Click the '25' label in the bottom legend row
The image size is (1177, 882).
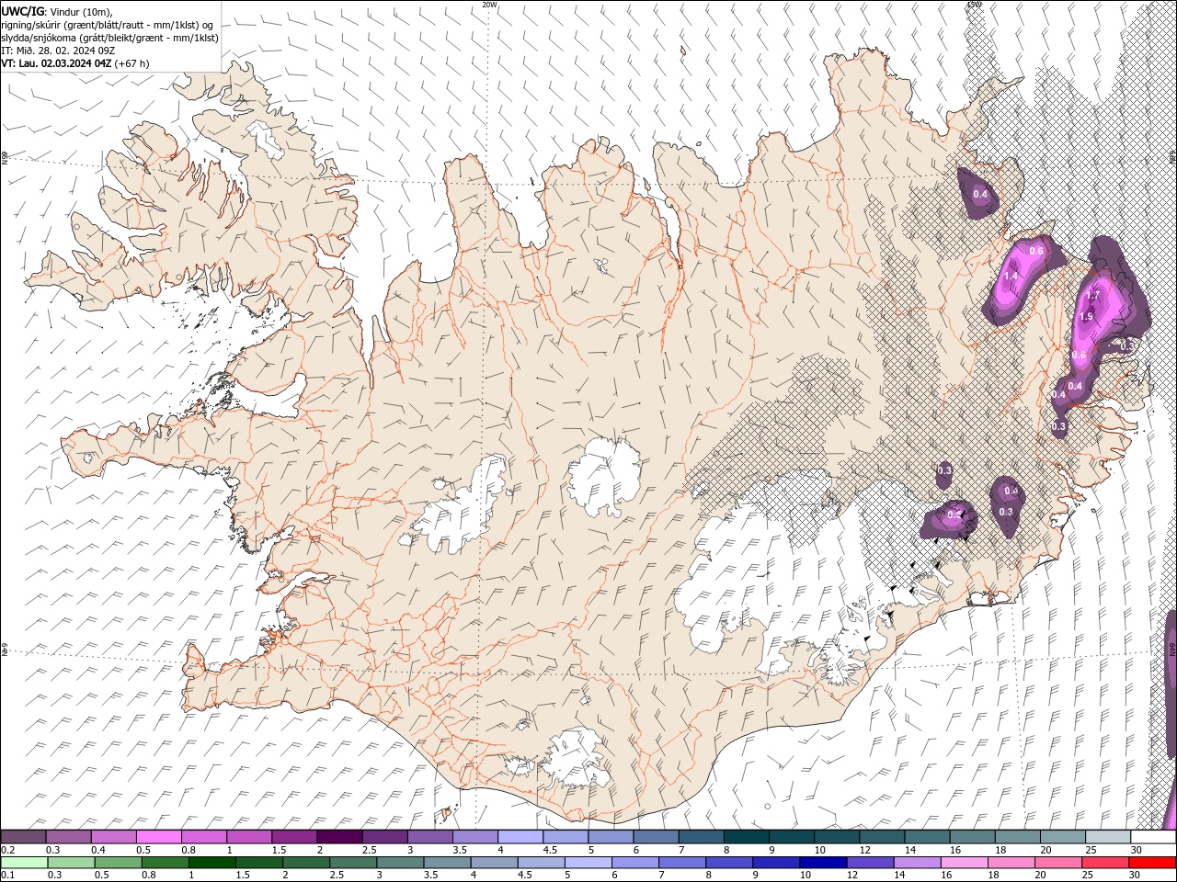pos(1087,875)
